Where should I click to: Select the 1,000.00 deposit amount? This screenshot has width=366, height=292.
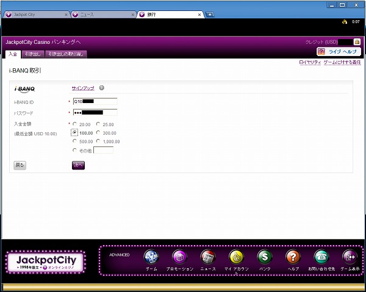[x=98, y=141]
